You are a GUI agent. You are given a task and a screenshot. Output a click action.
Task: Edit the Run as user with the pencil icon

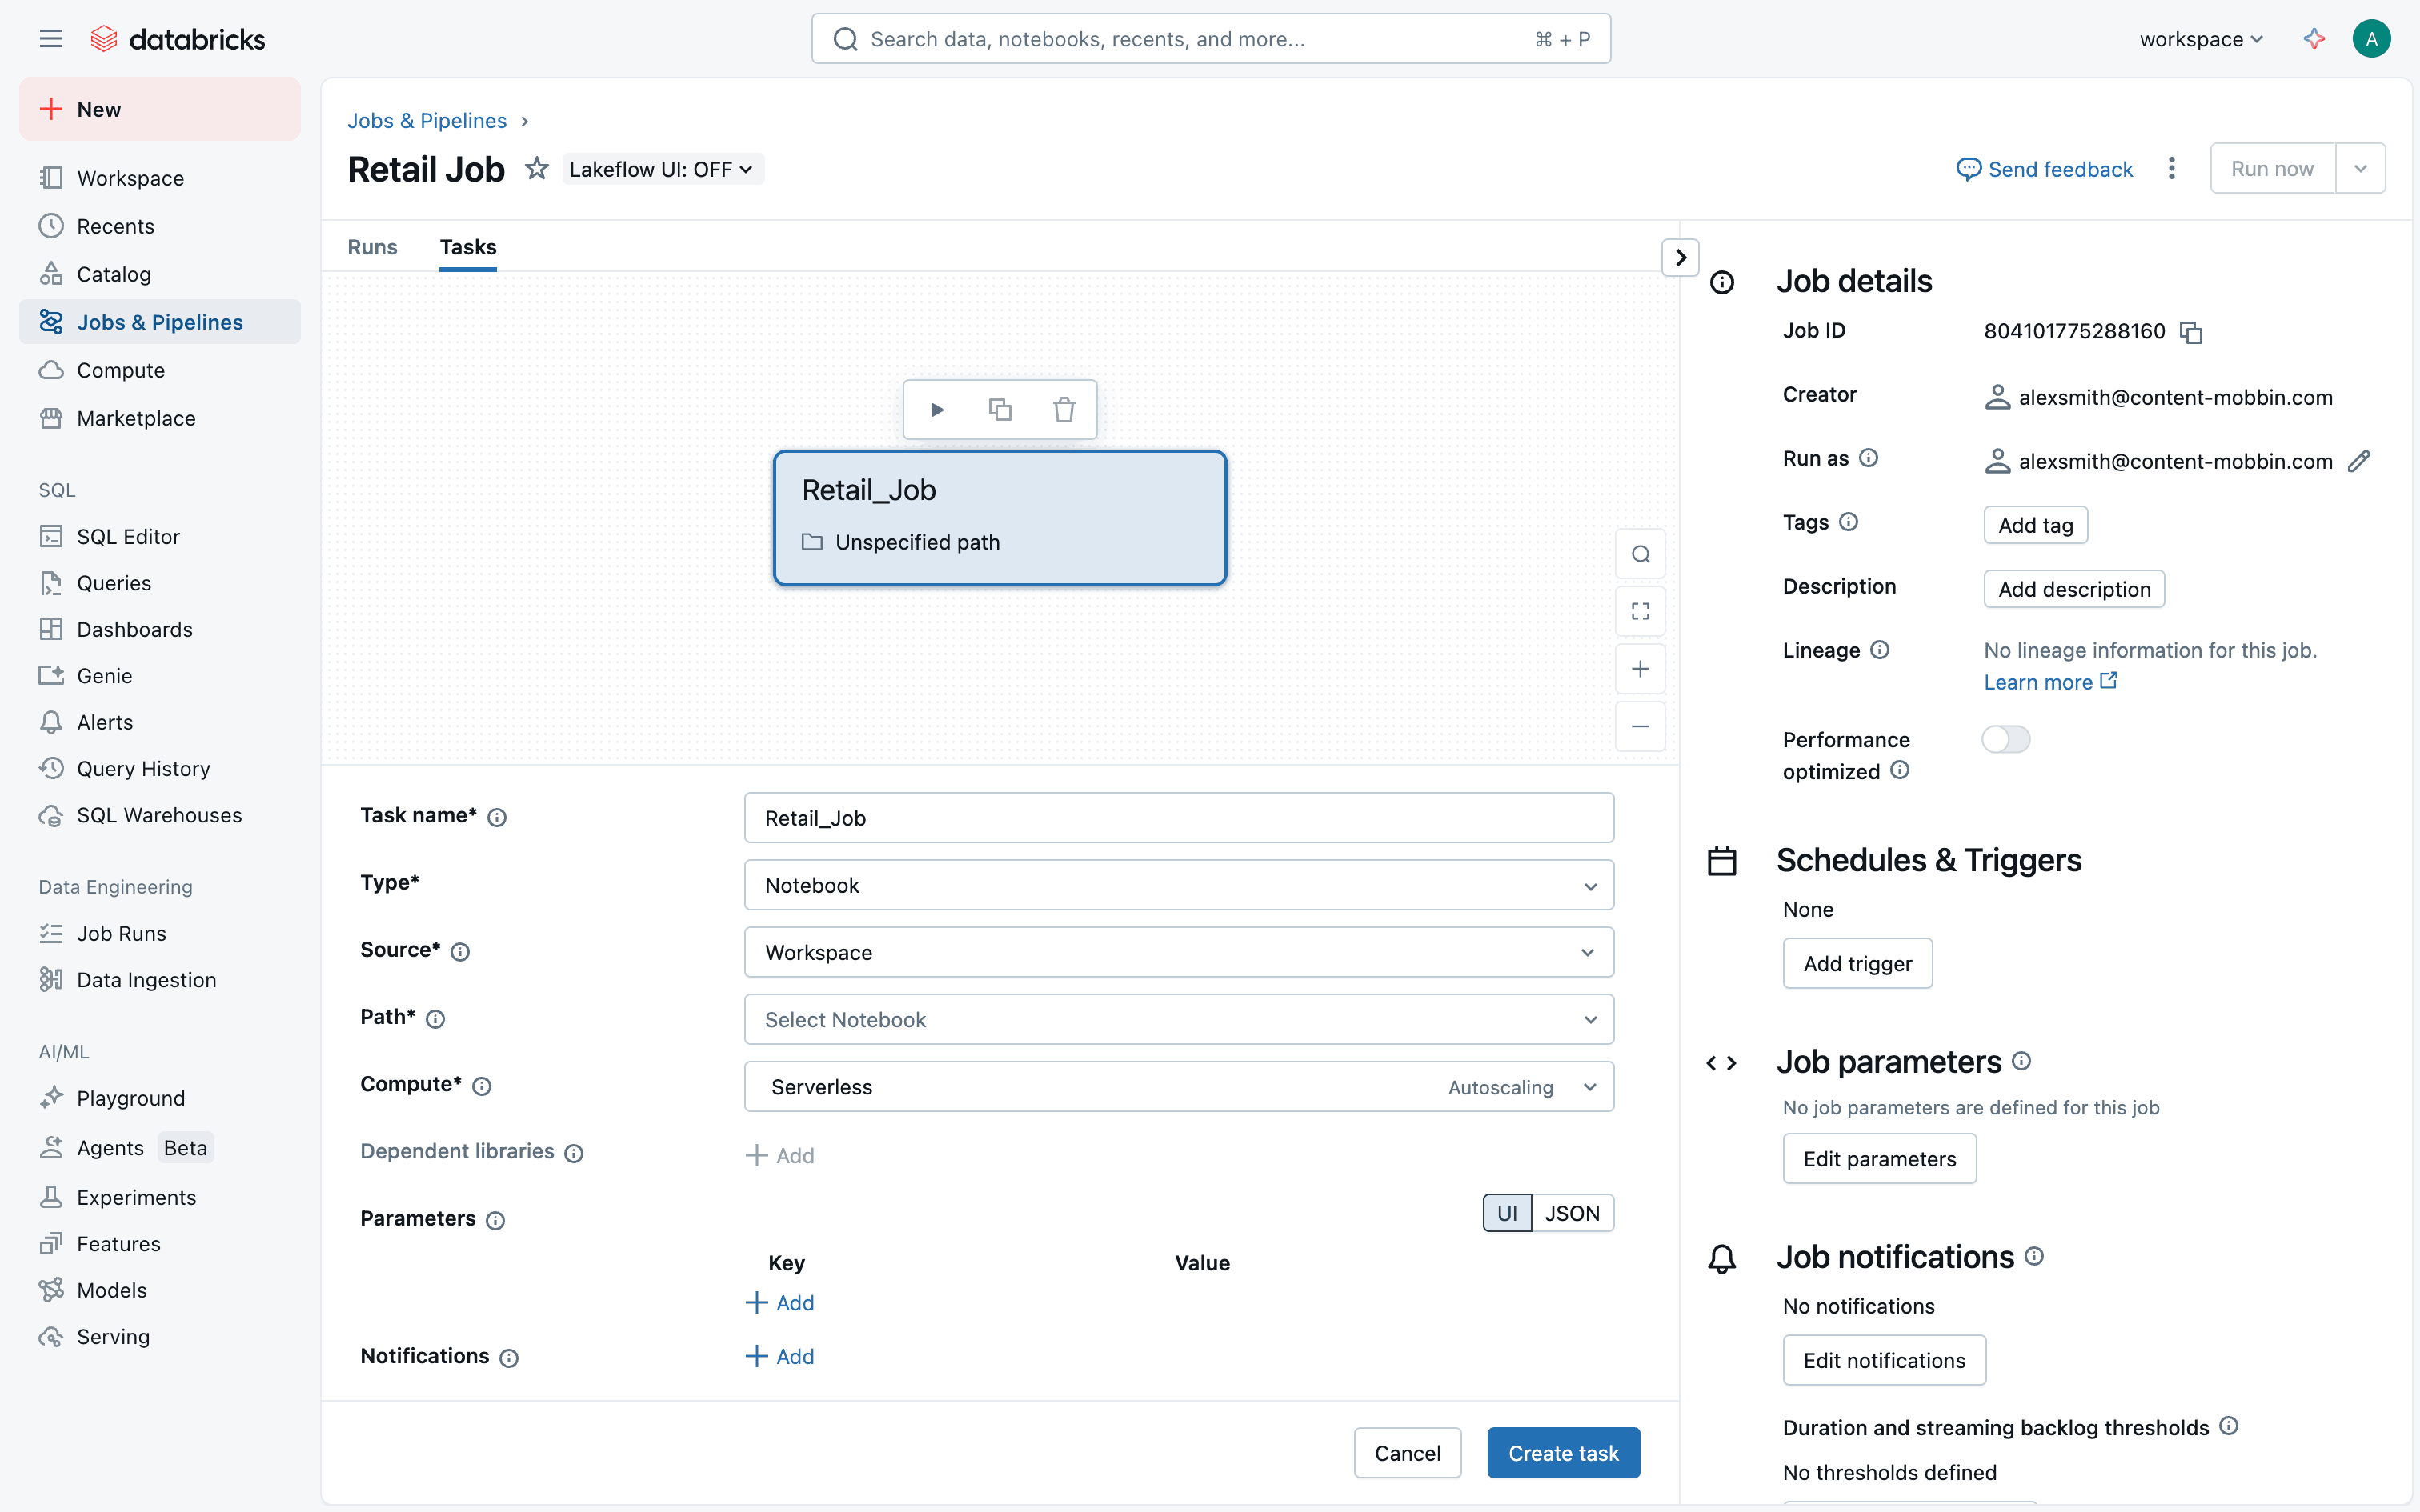(x=2359, y=461)
